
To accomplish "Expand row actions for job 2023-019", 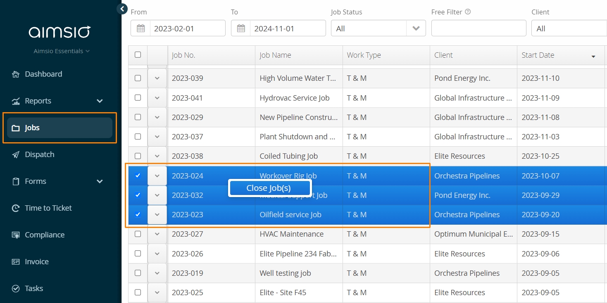I will click(157, 273).
